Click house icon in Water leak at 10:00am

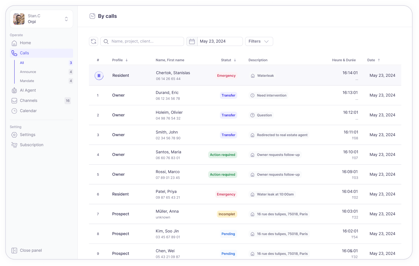pyautogui.click(x=252, y=194)
